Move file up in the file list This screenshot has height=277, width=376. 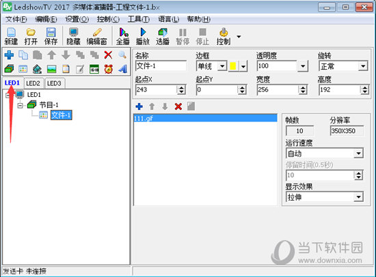(x=152, y=106)
